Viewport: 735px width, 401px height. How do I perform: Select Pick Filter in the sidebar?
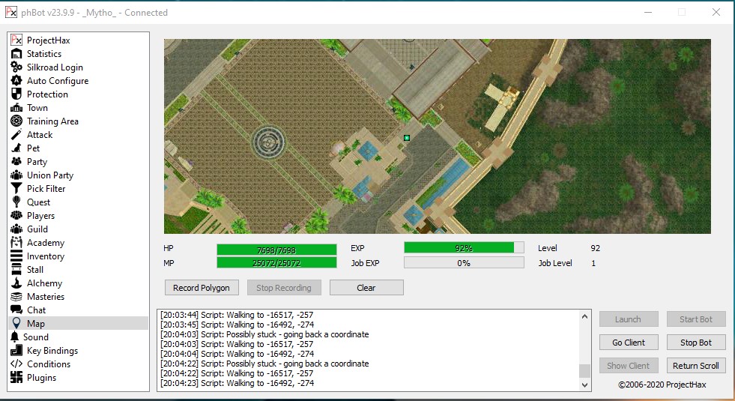[46, 189]
